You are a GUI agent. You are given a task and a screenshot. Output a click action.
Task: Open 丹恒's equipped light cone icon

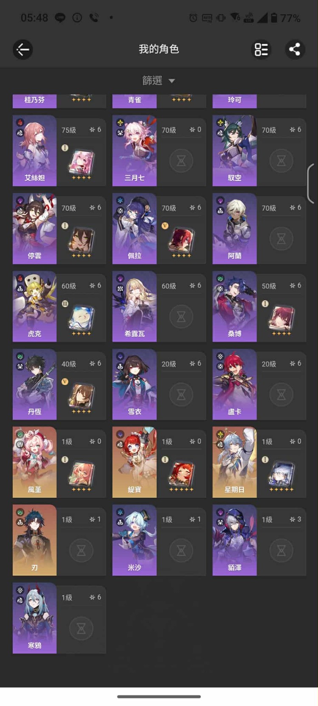click(81, 398)
